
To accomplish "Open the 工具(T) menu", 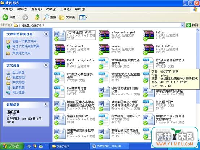I will (65, 9).
